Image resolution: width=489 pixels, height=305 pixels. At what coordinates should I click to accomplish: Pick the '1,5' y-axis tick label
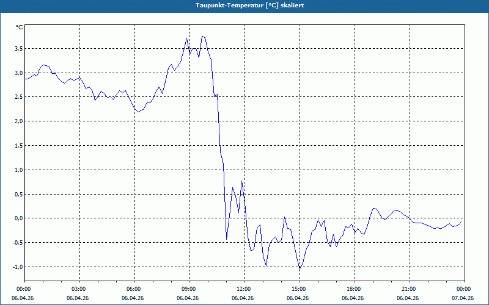(x=19, y=145)
